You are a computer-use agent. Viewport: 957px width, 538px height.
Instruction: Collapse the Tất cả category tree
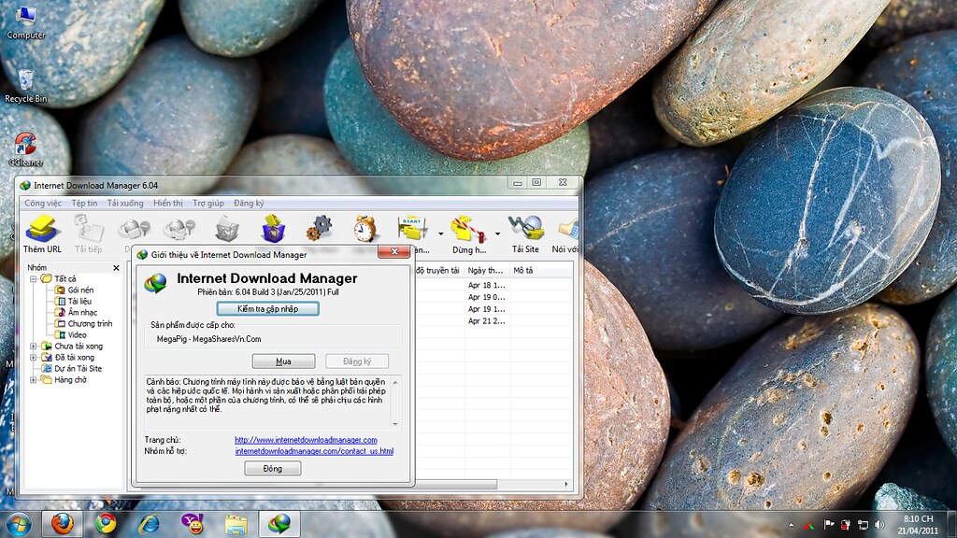34,279
